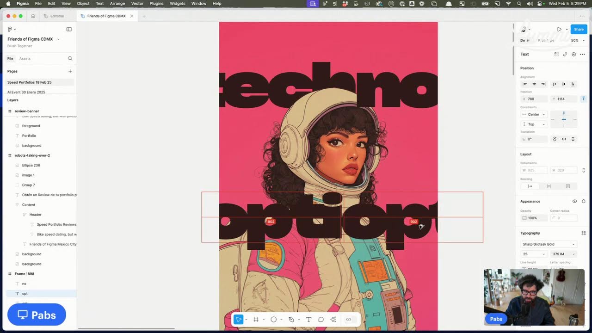Add a new page with plus icon
This screenshot has height=333, width=592.
coord(70,71)
